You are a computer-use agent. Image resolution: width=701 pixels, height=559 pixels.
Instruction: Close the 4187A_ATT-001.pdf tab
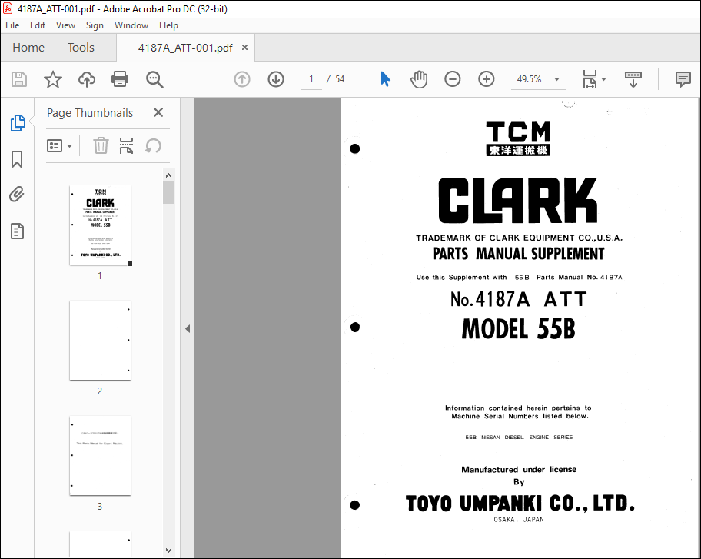(x=244, y=48)
